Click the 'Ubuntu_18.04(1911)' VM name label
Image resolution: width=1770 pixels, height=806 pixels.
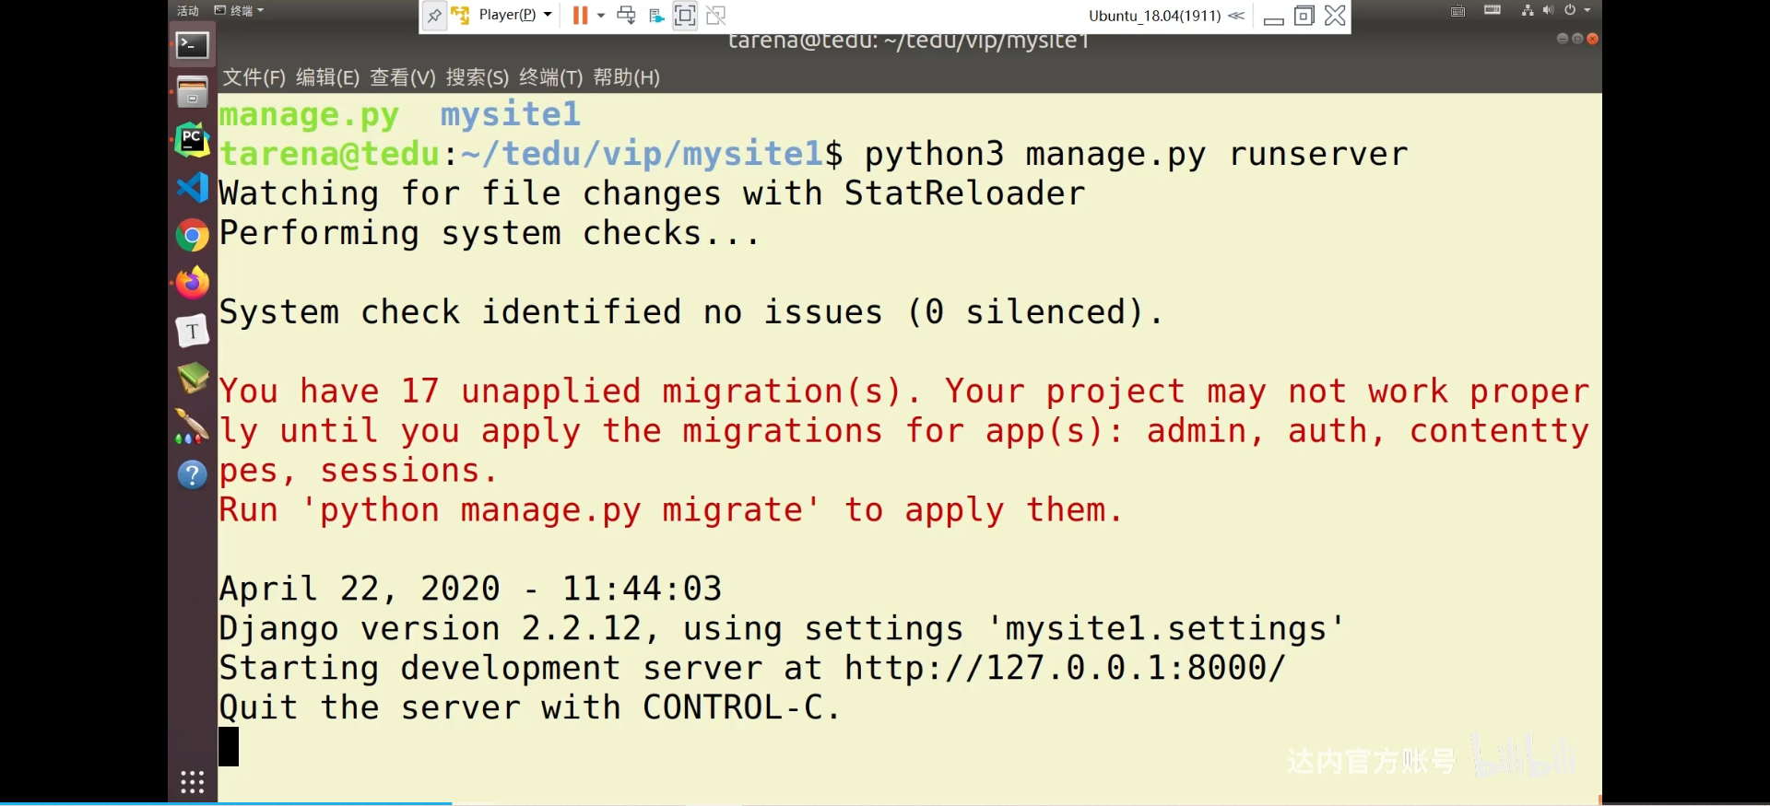tap(1154, 16)
